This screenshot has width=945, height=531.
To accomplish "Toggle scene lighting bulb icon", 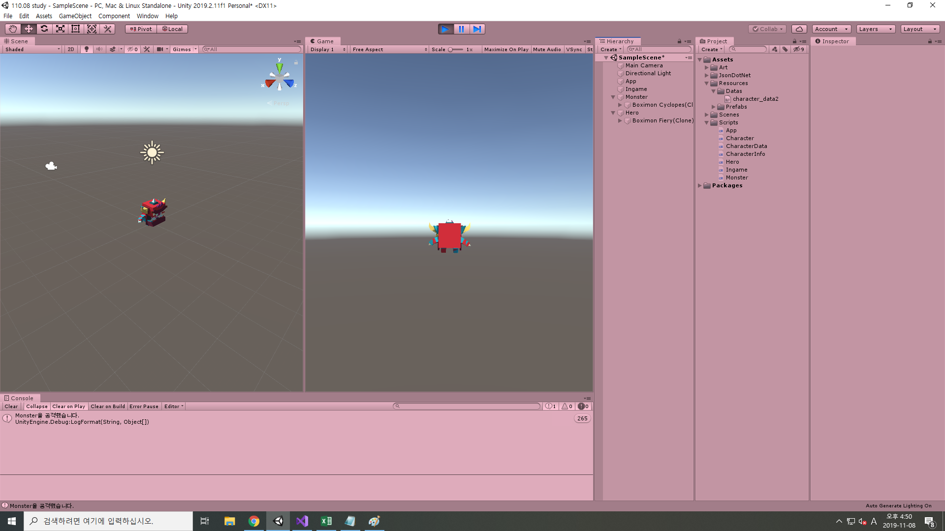I will (x=87, y=49).
